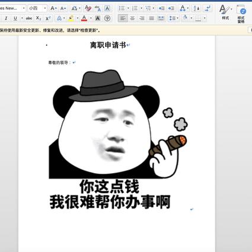Increase paragraph indent
The width and height of the screenshot is (252, 252).
click(x=171, y=8)
